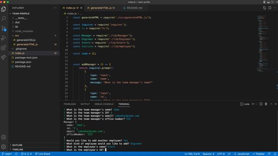The image size is (278, 156).
Task: Open Run and Debug view
Action: tap(3, 38)
